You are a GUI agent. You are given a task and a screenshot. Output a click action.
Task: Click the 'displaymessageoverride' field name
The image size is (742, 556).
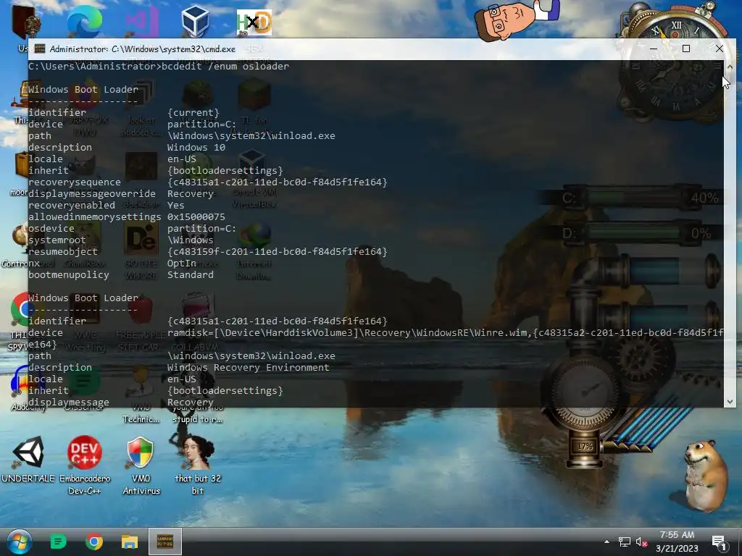pyautogui.click(x=92, y=193)
